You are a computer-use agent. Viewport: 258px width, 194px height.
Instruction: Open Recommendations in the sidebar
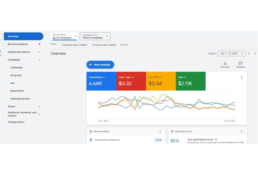click(18, 44)
